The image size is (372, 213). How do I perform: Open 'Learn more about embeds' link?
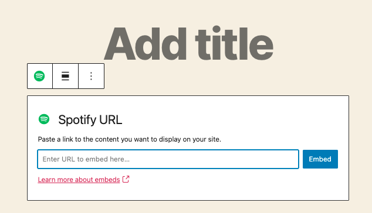pos(79,180)
